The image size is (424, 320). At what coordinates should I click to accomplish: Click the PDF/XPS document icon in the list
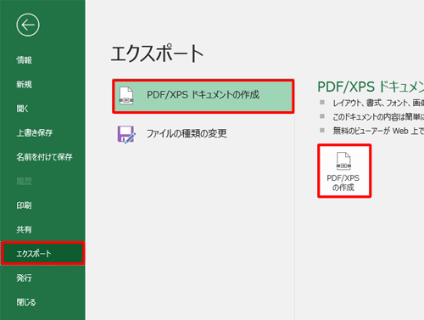click(126, 96)
